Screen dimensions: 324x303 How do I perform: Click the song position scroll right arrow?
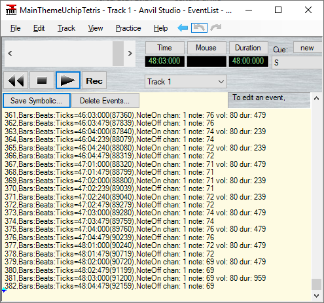coord(130,54)
